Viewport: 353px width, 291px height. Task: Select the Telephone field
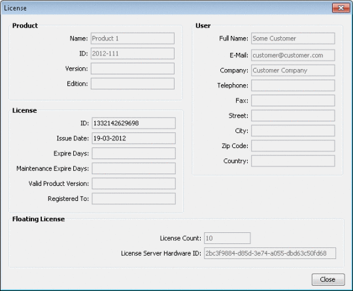pyautogui.click(x=293, y=85)
